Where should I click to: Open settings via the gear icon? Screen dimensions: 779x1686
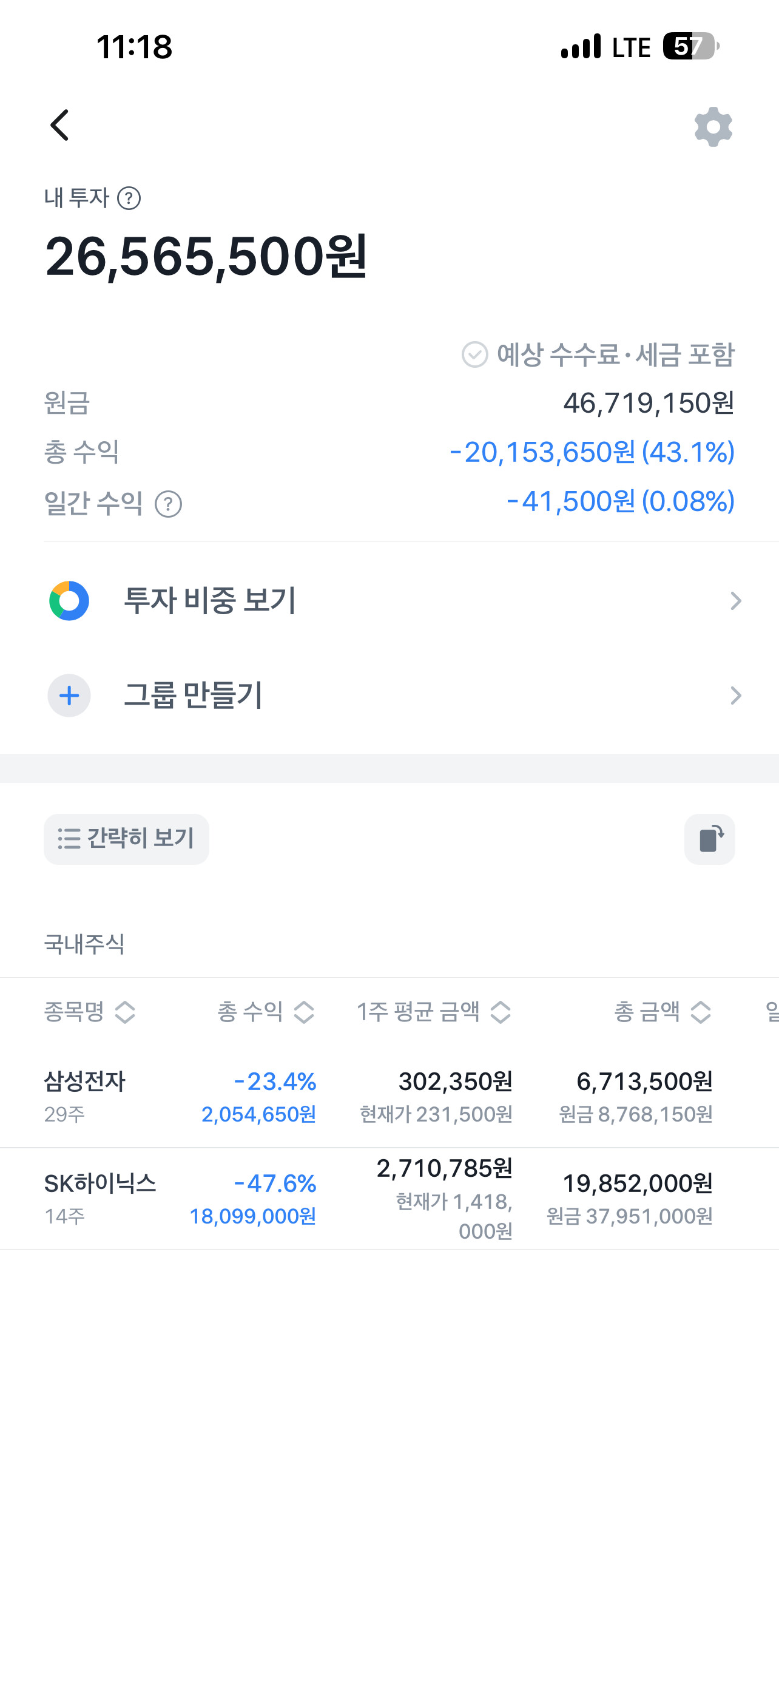(x=713, y=127)
